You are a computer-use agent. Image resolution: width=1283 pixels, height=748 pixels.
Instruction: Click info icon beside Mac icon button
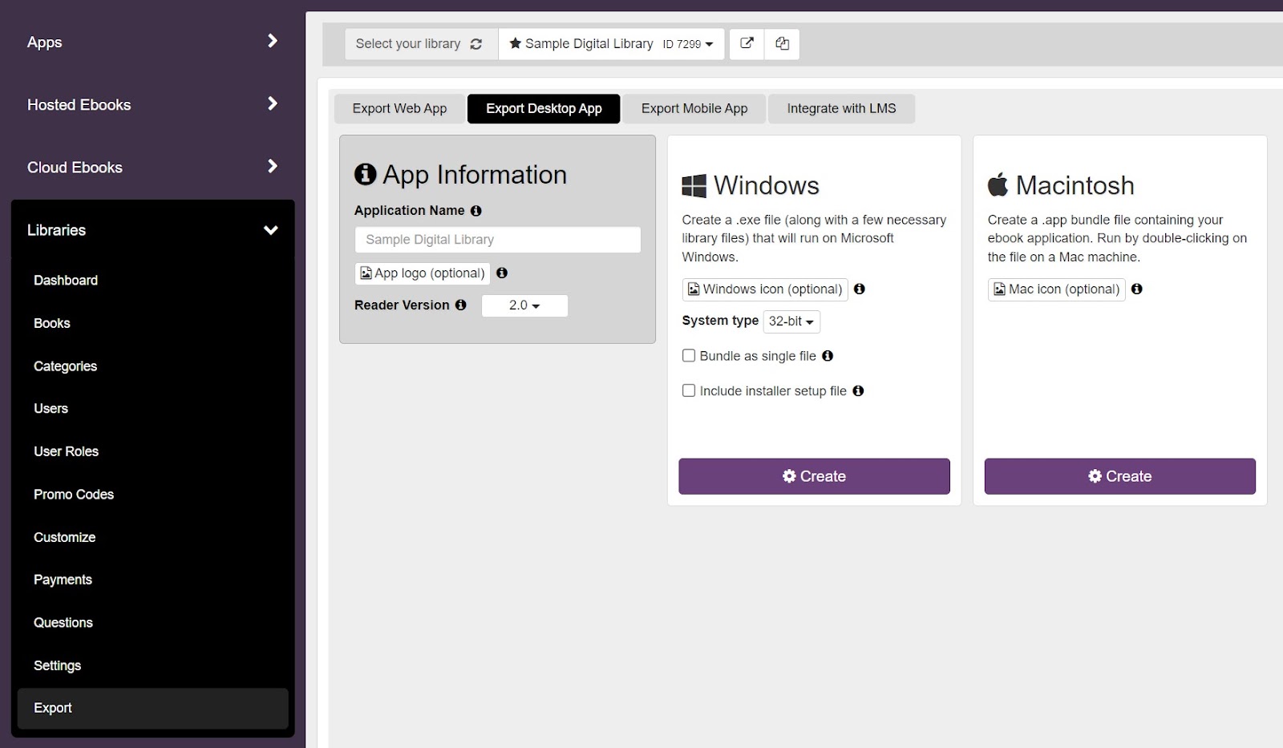(1136, 289)
